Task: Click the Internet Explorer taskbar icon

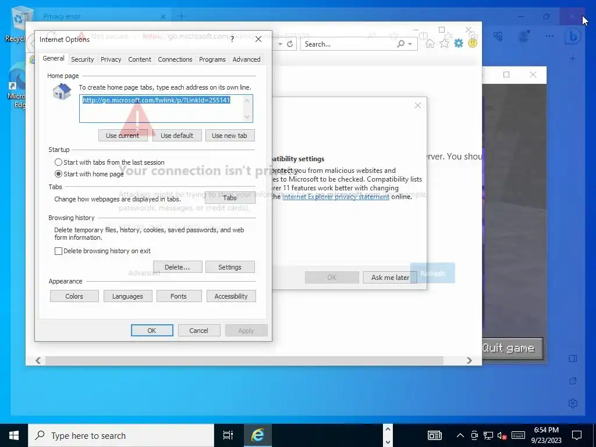Action: pos(258,435)
